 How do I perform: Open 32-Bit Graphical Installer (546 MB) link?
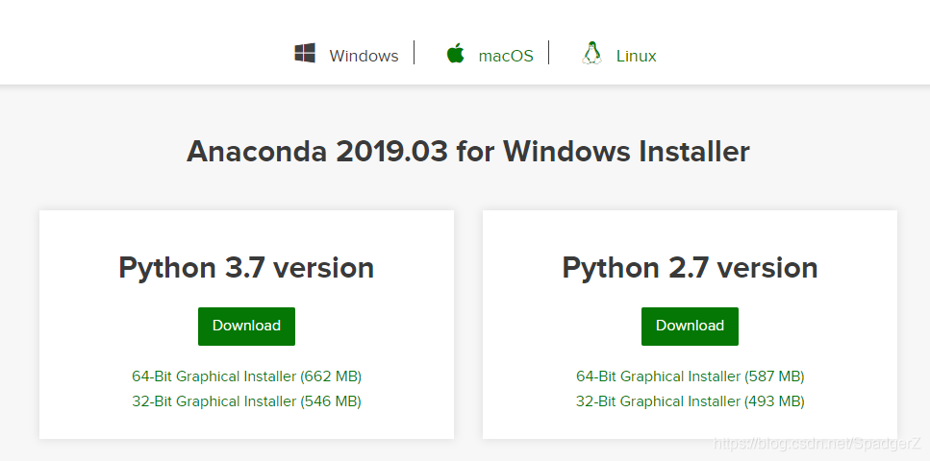point(246,401)
